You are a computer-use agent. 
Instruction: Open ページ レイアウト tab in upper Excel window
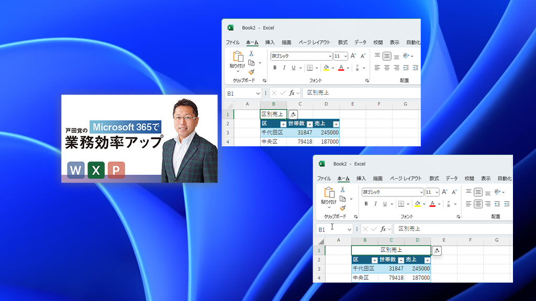click(315, 42)
